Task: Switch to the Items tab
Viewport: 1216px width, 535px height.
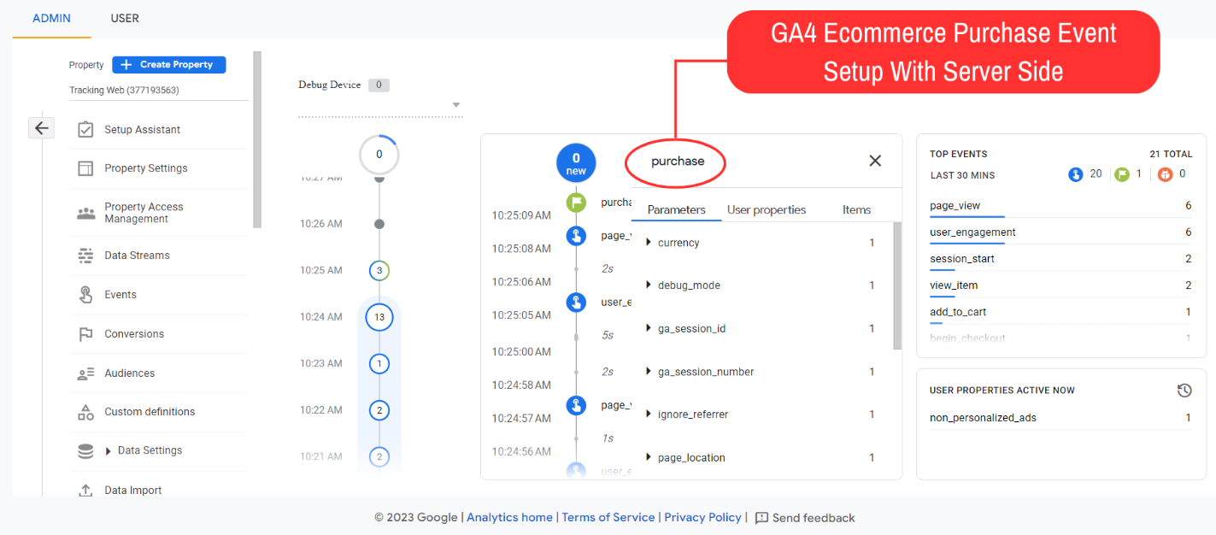Action: [856, 210]
